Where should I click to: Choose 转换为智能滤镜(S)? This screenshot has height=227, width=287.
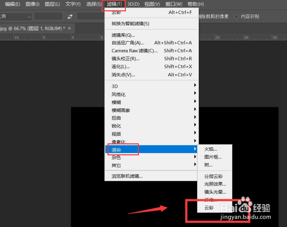click(151, 24)
